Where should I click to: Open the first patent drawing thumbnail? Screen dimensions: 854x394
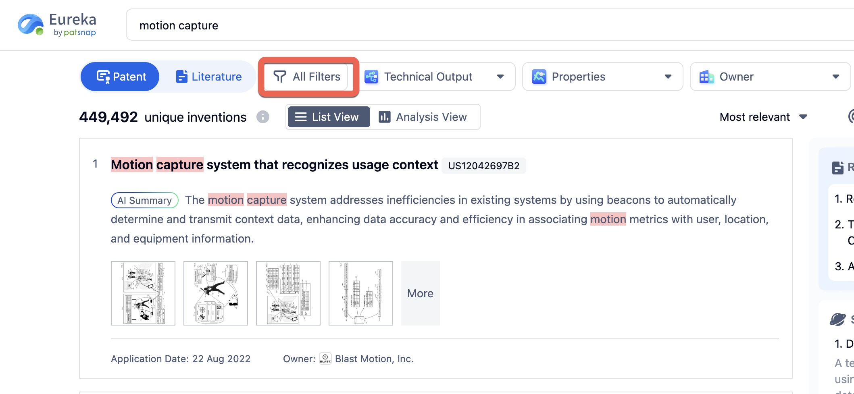[143, 293]
